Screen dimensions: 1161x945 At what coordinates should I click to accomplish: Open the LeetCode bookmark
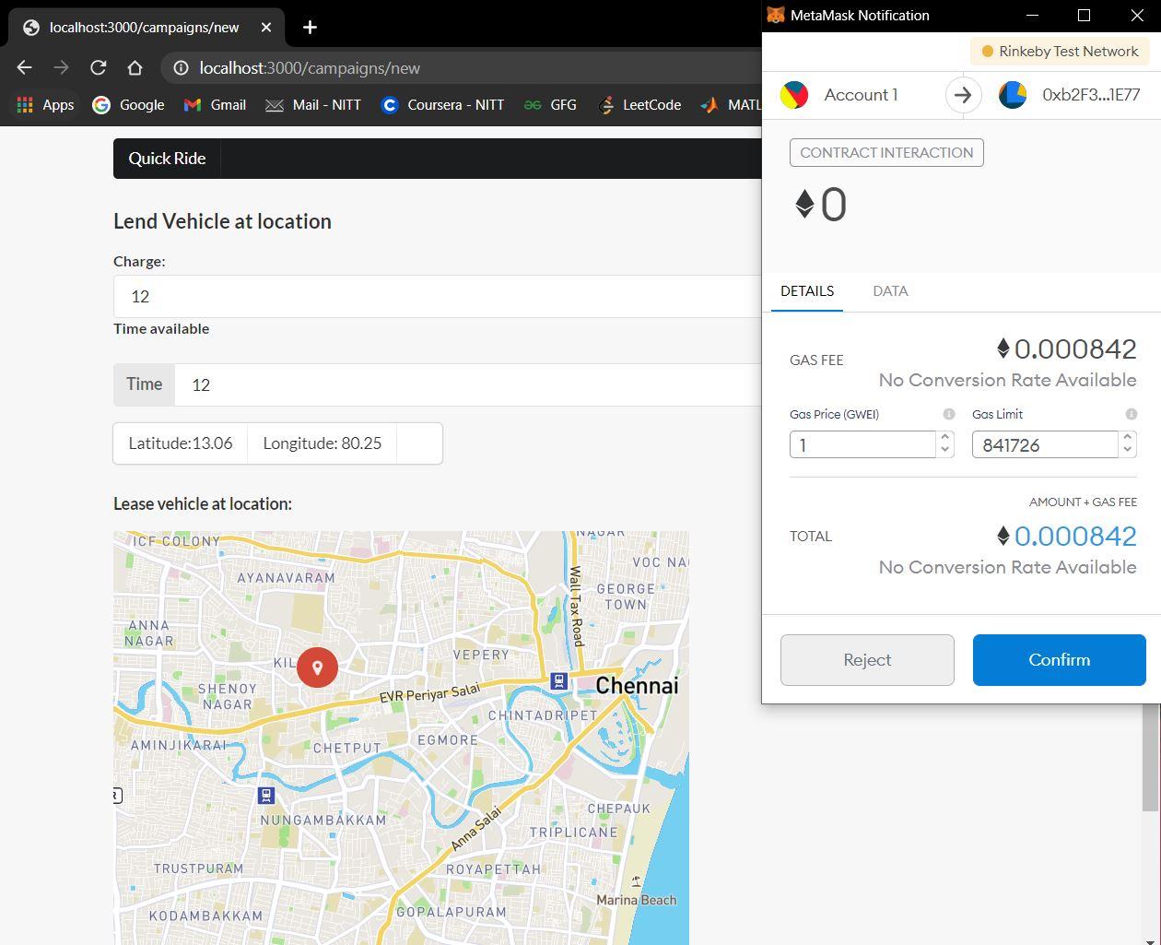(x=639, y=104)
